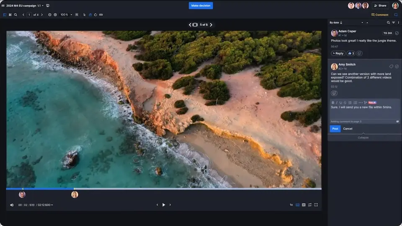
Task: Mute the video with the speaker icon
Action: pyautogui.click(x=12, y=205)
